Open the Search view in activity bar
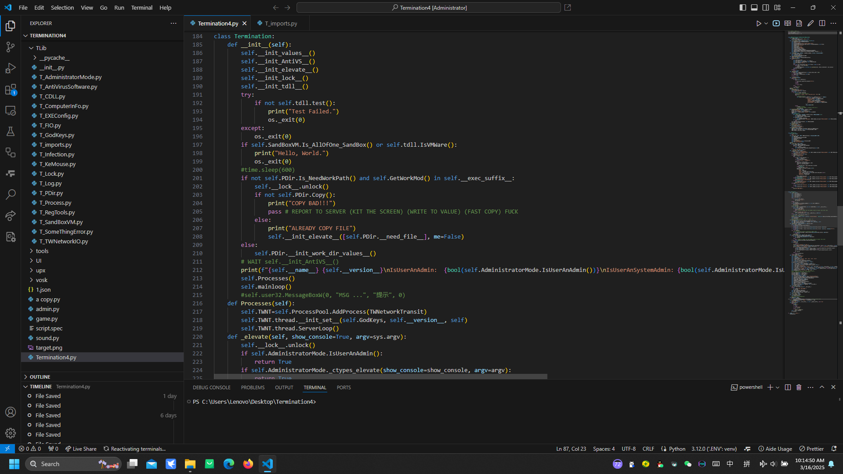Image resolution: width=843 pixels, height=474 pixels. [11, 195]
